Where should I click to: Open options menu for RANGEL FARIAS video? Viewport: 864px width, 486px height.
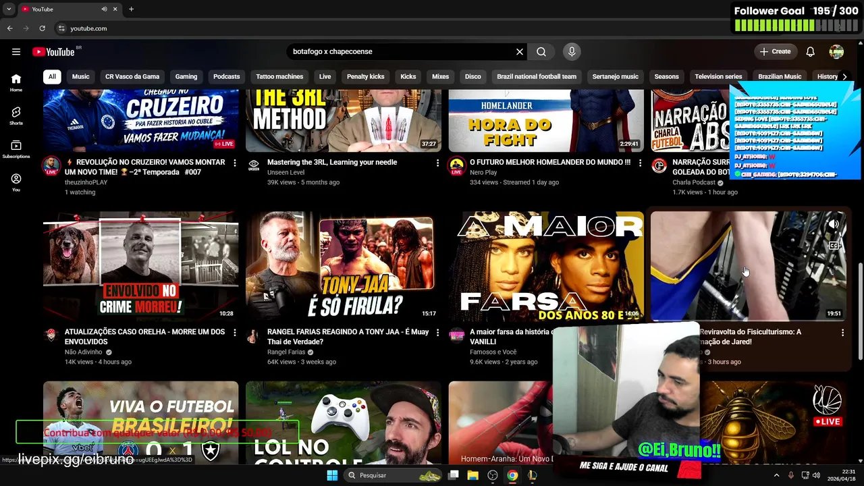[437, 332]
